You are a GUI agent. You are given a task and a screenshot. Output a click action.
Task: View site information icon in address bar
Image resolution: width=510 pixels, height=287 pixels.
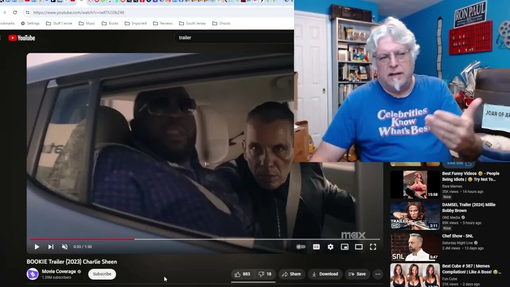(x=27, y=12)
